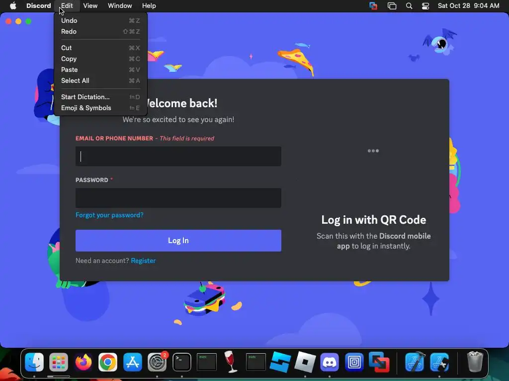Open the concentric blue squares dock app
509x381 pixels.
tap(354, 362)
